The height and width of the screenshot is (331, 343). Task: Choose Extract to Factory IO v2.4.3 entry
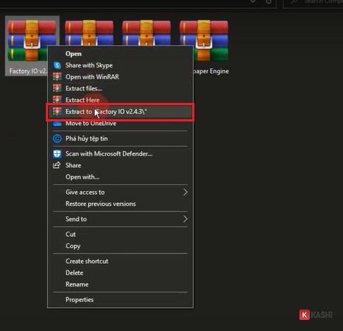[x=120, y=112]
